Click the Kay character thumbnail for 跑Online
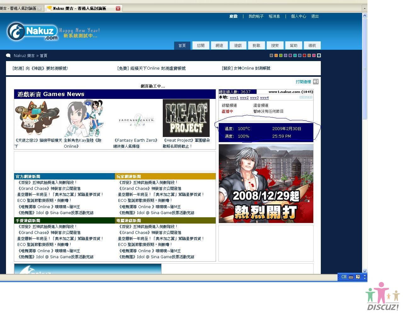This screenshot has width=403, height=313. 84,118
